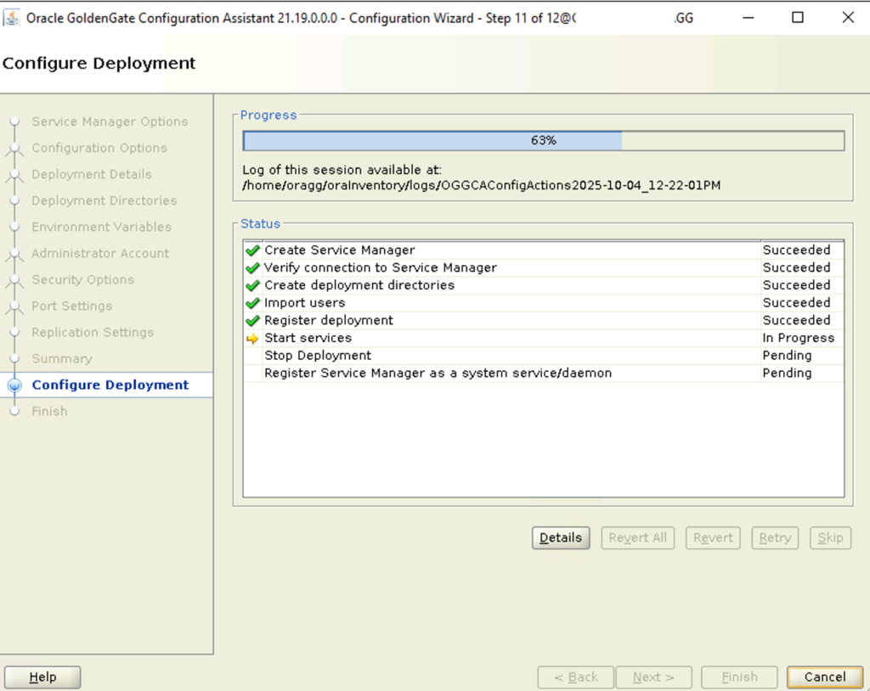
Task: Select the Register Service Manager daemon row
Action: point(543,374)
